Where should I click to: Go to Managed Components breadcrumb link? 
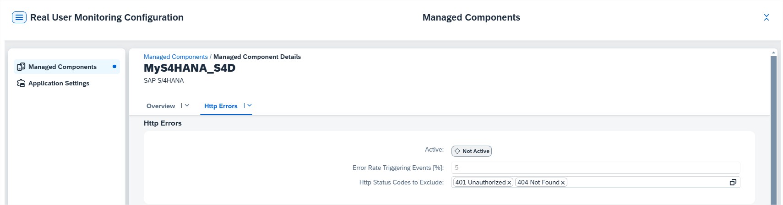tap(175, 57)
